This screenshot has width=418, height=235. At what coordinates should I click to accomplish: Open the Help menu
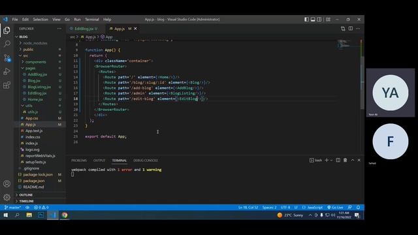pos(107,20)
